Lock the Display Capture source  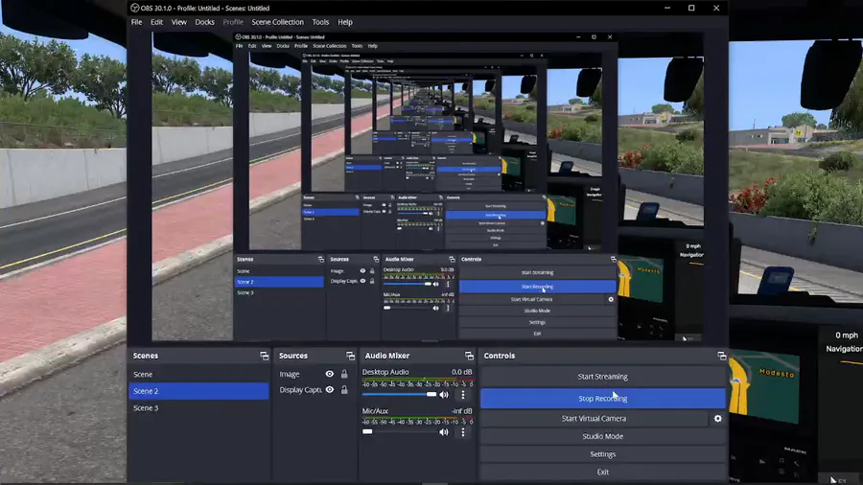point(344,390)
